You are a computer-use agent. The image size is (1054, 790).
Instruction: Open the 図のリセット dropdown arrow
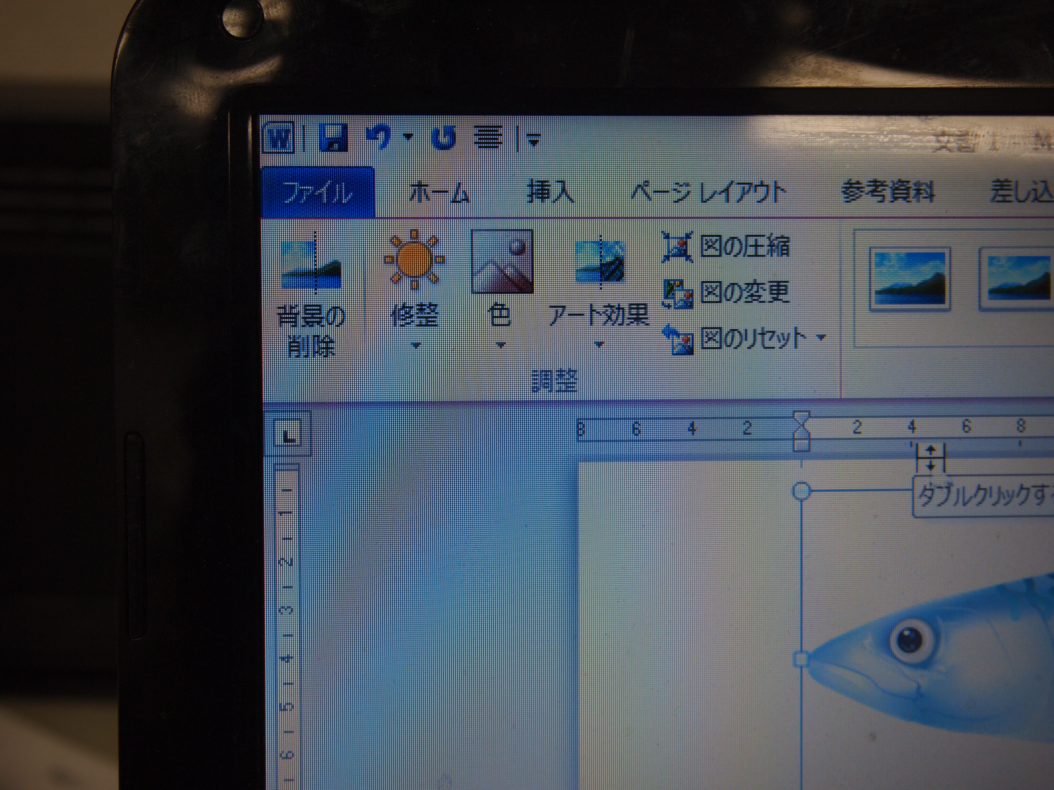pyautogui.click(x=821, y=338)
